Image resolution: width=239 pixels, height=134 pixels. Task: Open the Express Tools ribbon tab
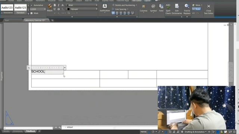point(108,1)
